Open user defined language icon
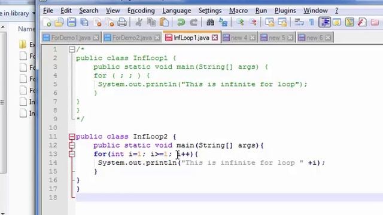Image resolution: width=383 pixels, height=215 pixels. tap(337, 23)
